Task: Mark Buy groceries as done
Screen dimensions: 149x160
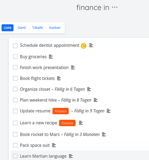Action: pyautogui.click(x=15, y=57)
